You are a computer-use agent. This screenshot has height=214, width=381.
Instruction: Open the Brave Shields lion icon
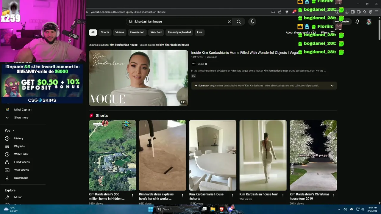(287, 12)
